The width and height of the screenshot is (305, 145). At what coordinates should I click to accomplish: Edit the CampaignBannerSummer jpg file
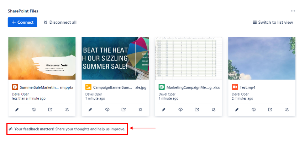[x=90, y=110]
